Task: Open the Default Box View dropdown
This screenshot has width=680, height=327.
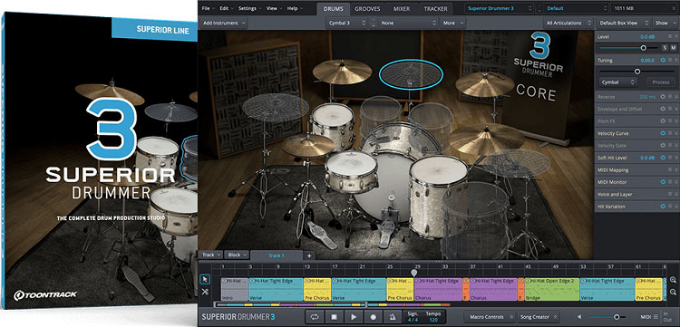Action: pyautogui.click(x=624, y=23)
